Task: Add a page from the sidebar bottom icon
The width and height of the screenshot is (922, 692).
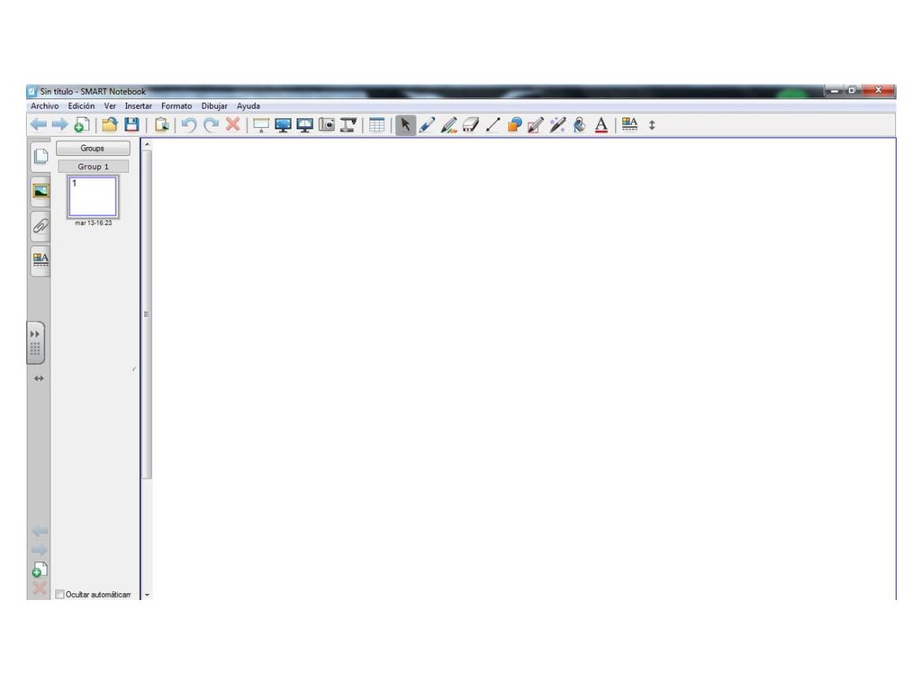Action: click(x=40, y=569)
